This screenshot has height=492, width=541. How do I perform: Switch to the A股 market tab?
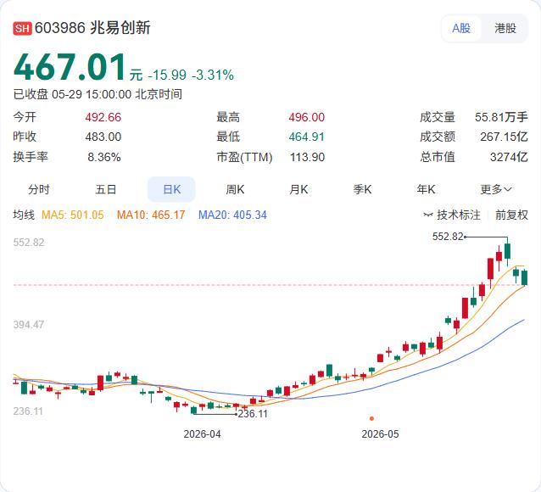[x=461, y=28]
